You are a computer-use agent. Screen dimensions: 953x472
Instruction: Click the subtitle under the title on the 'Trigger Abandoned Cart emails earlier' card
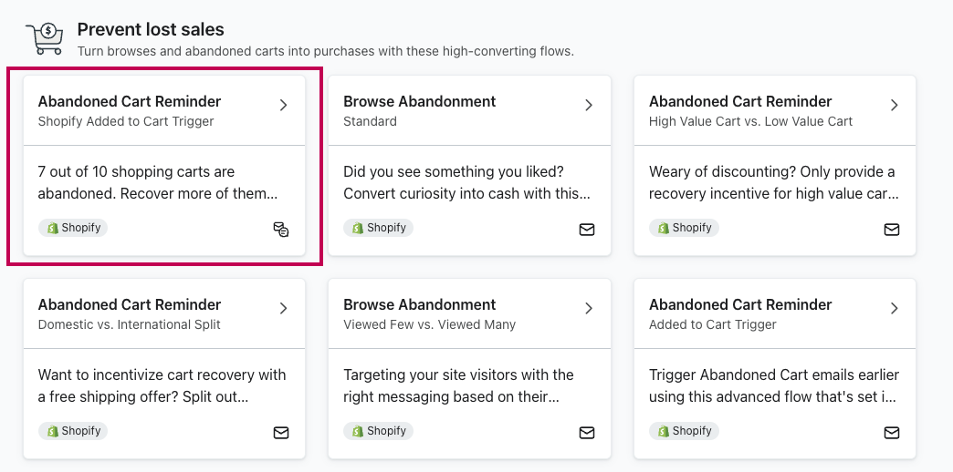[712, 324]
